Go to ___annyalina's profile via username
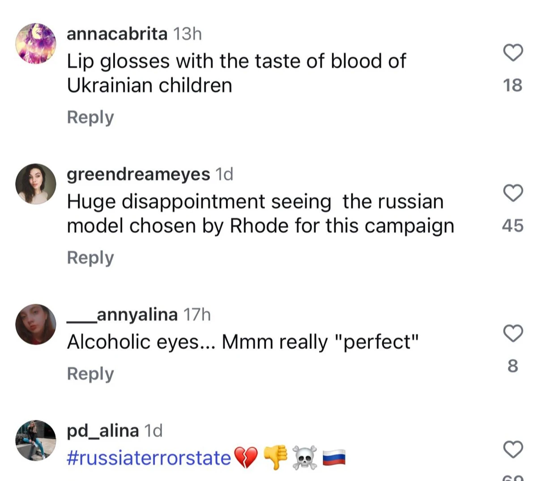The width and height of the screenshot is (537, 481). coord(122,315)
